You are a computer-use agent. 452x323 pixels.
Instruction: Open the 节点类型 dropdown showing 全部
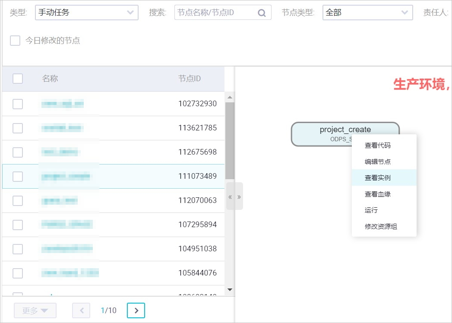pyautogui.click(x=367, y=13)
